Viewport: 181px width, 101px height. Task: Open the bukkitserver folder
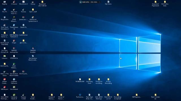[23, 34]
